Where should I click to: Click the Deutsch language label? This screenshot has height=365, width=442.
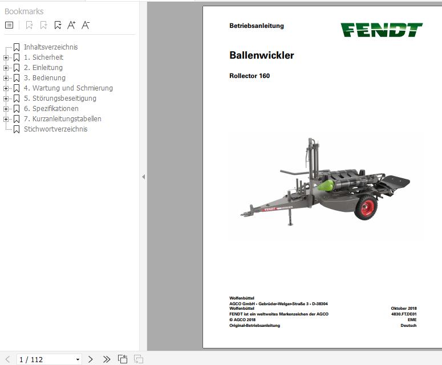point(408,326)
